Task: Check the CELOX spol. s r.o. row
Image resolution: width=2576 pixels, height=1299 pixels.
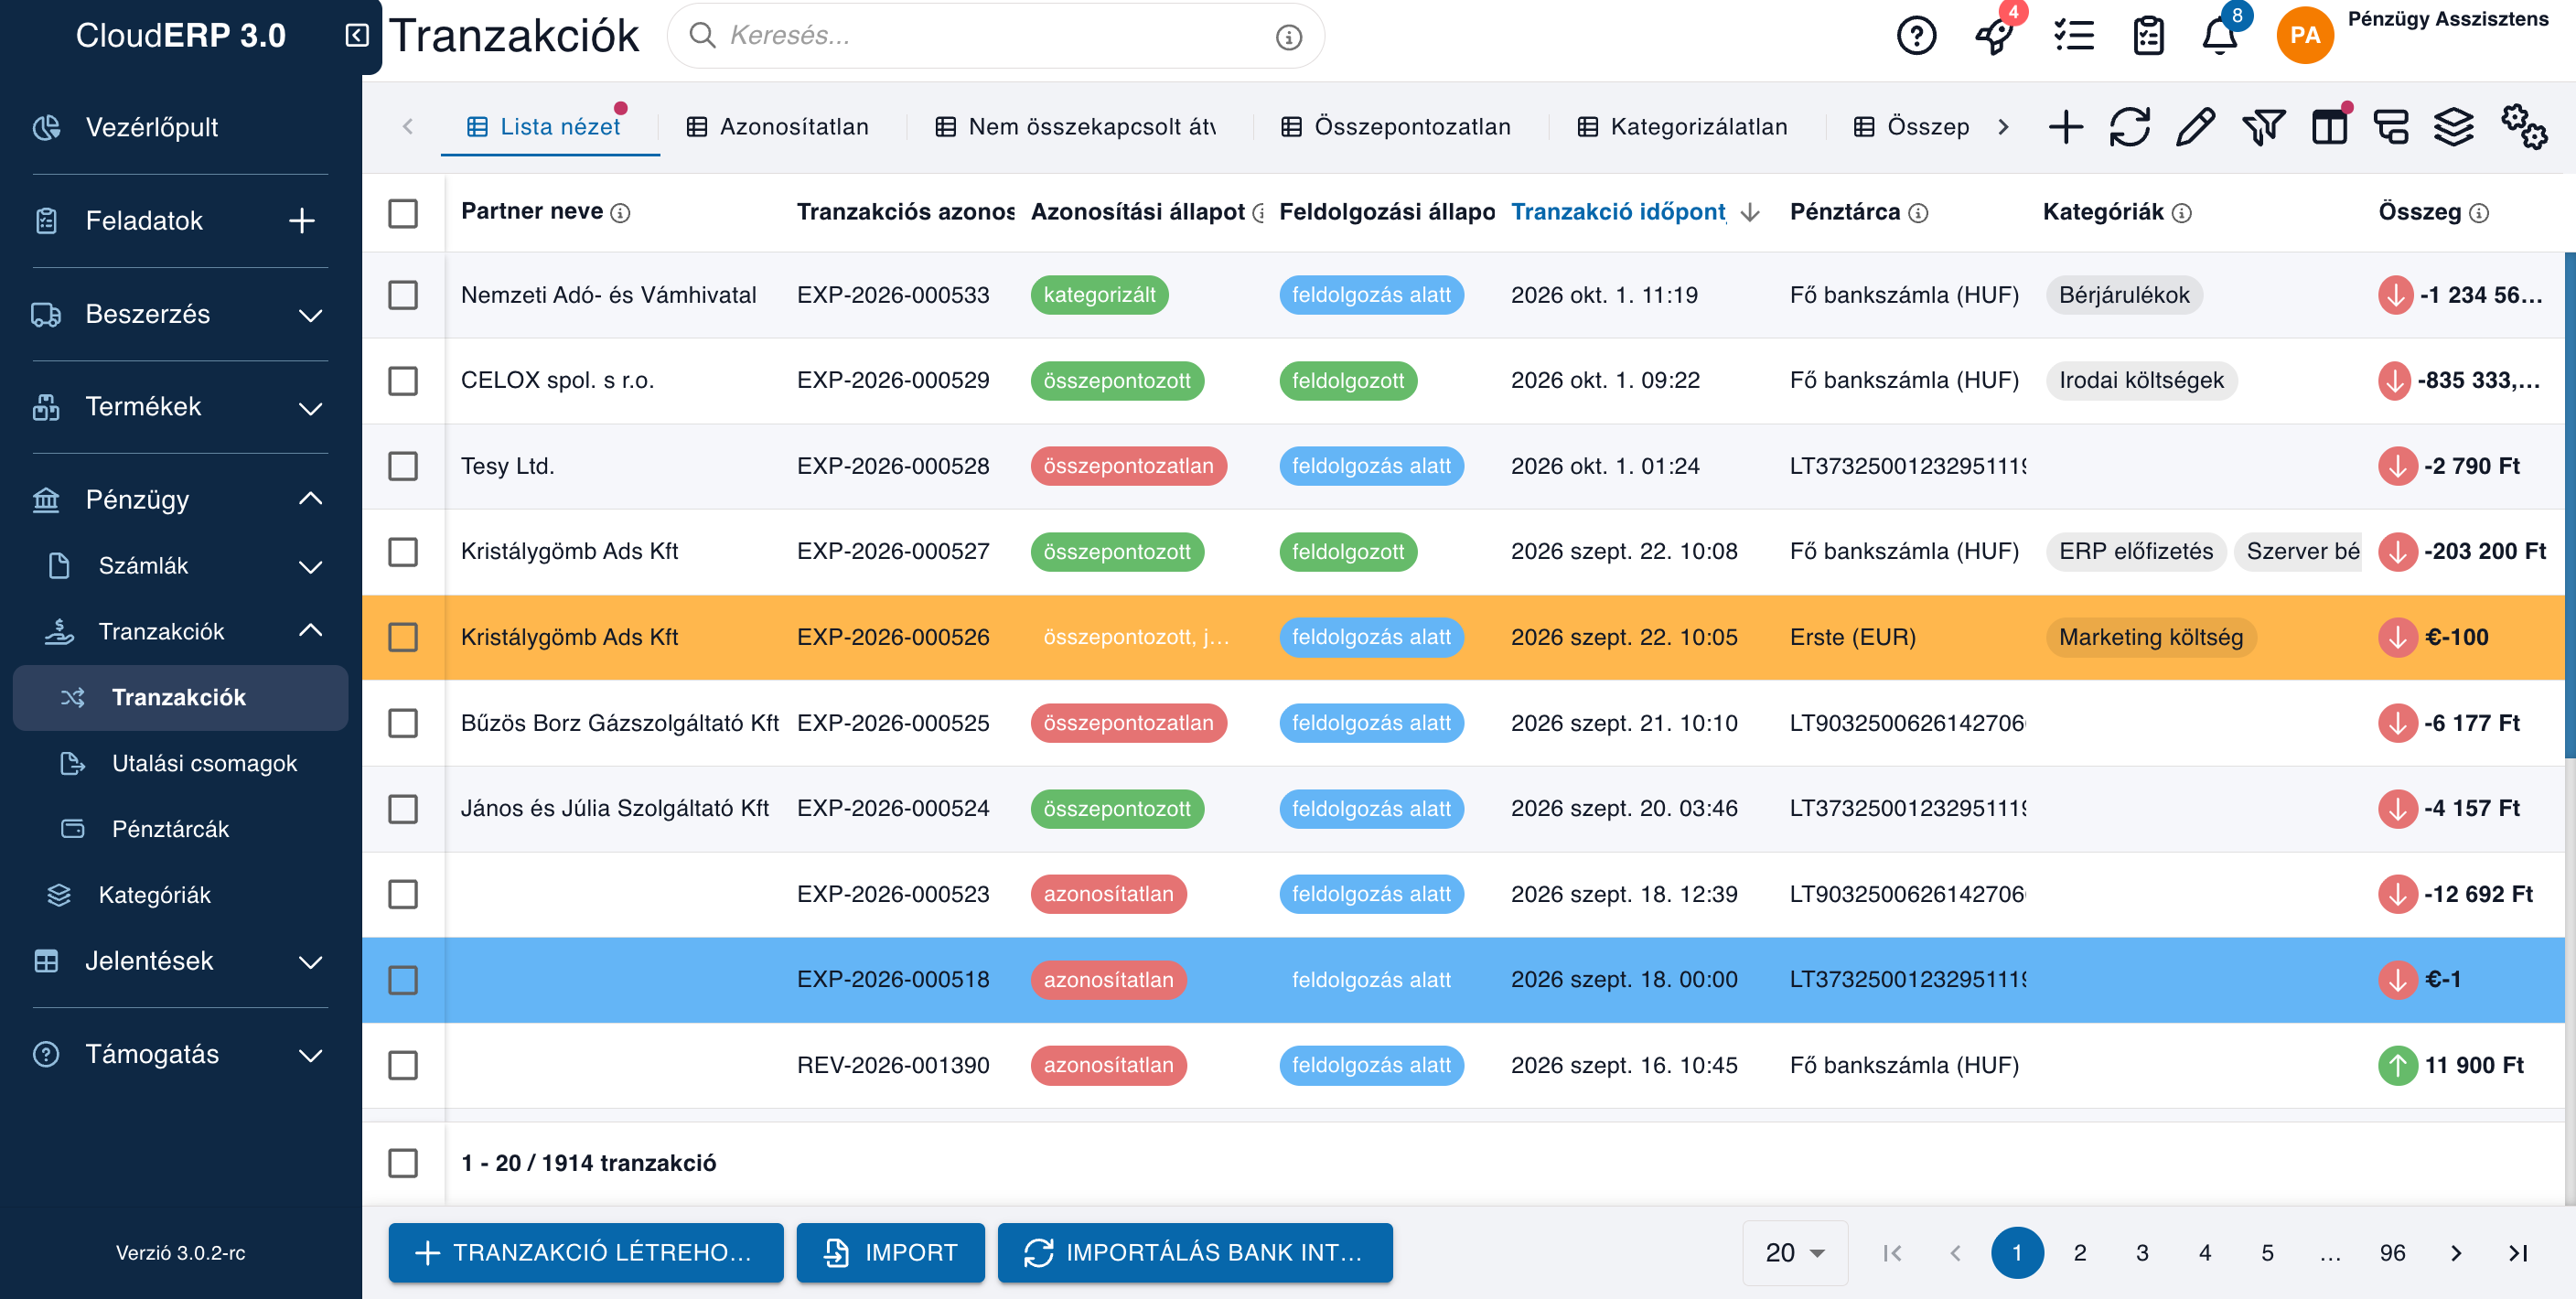Action: click(x=403, y=381)
